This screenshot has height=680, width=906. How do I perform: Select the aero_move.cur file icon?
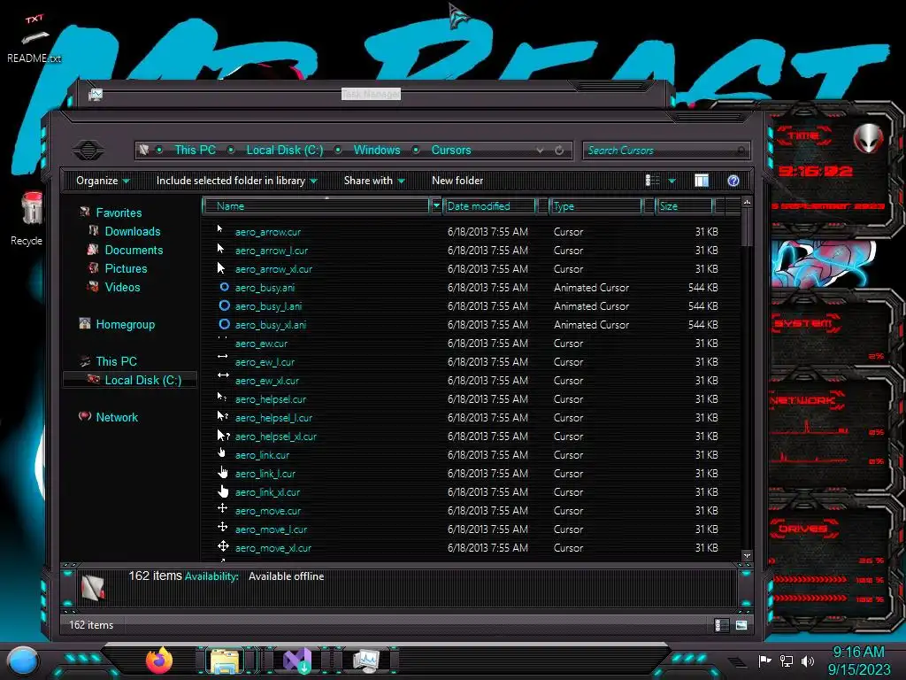point(222,507)
